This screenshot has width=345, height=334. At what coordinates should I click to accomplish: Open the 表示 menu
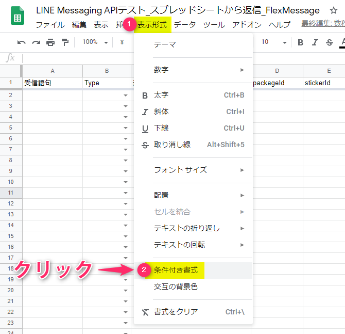101,25
